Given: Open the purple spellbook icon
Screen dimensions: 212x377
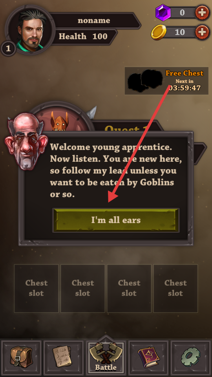Looking at the screenshot, I should (148, 358).
